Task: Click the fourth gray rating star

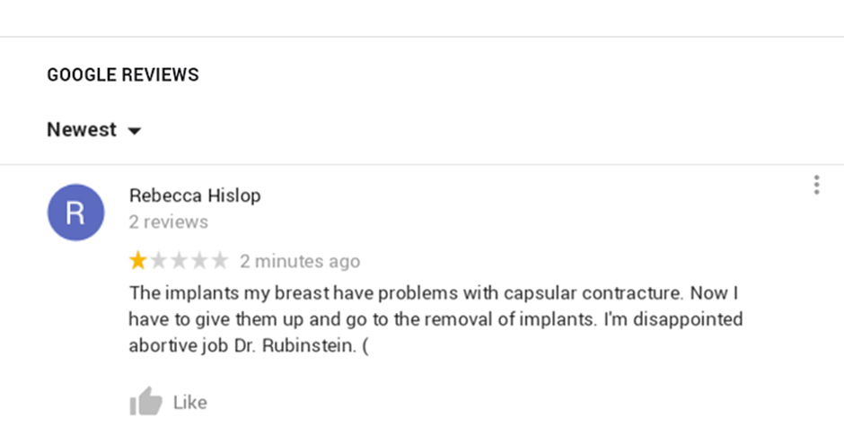Action: [x=199, y=261]
